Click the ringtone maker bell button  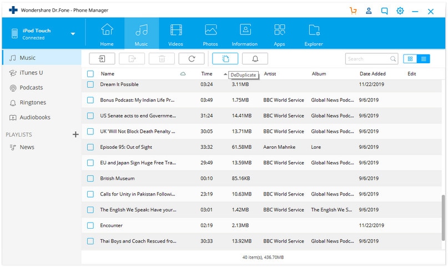point(255,59)
